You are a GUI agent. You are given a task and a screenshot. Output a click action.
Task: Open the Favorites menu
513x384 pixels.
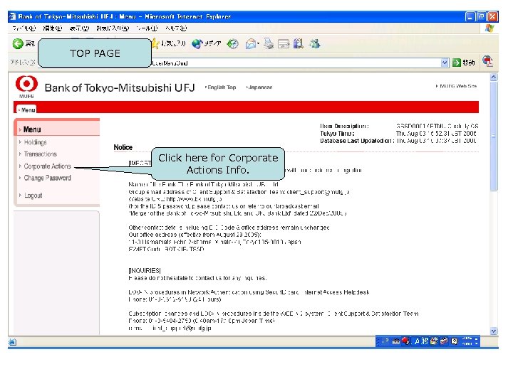pyautogui.click(x=113, y=28)
